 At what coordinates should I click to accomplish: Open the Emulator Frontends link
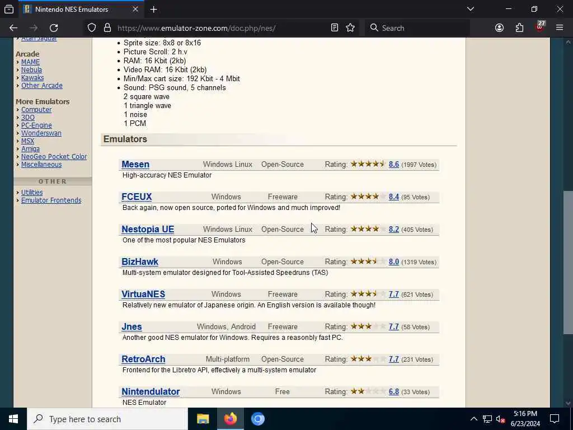[x=51, y=200]
